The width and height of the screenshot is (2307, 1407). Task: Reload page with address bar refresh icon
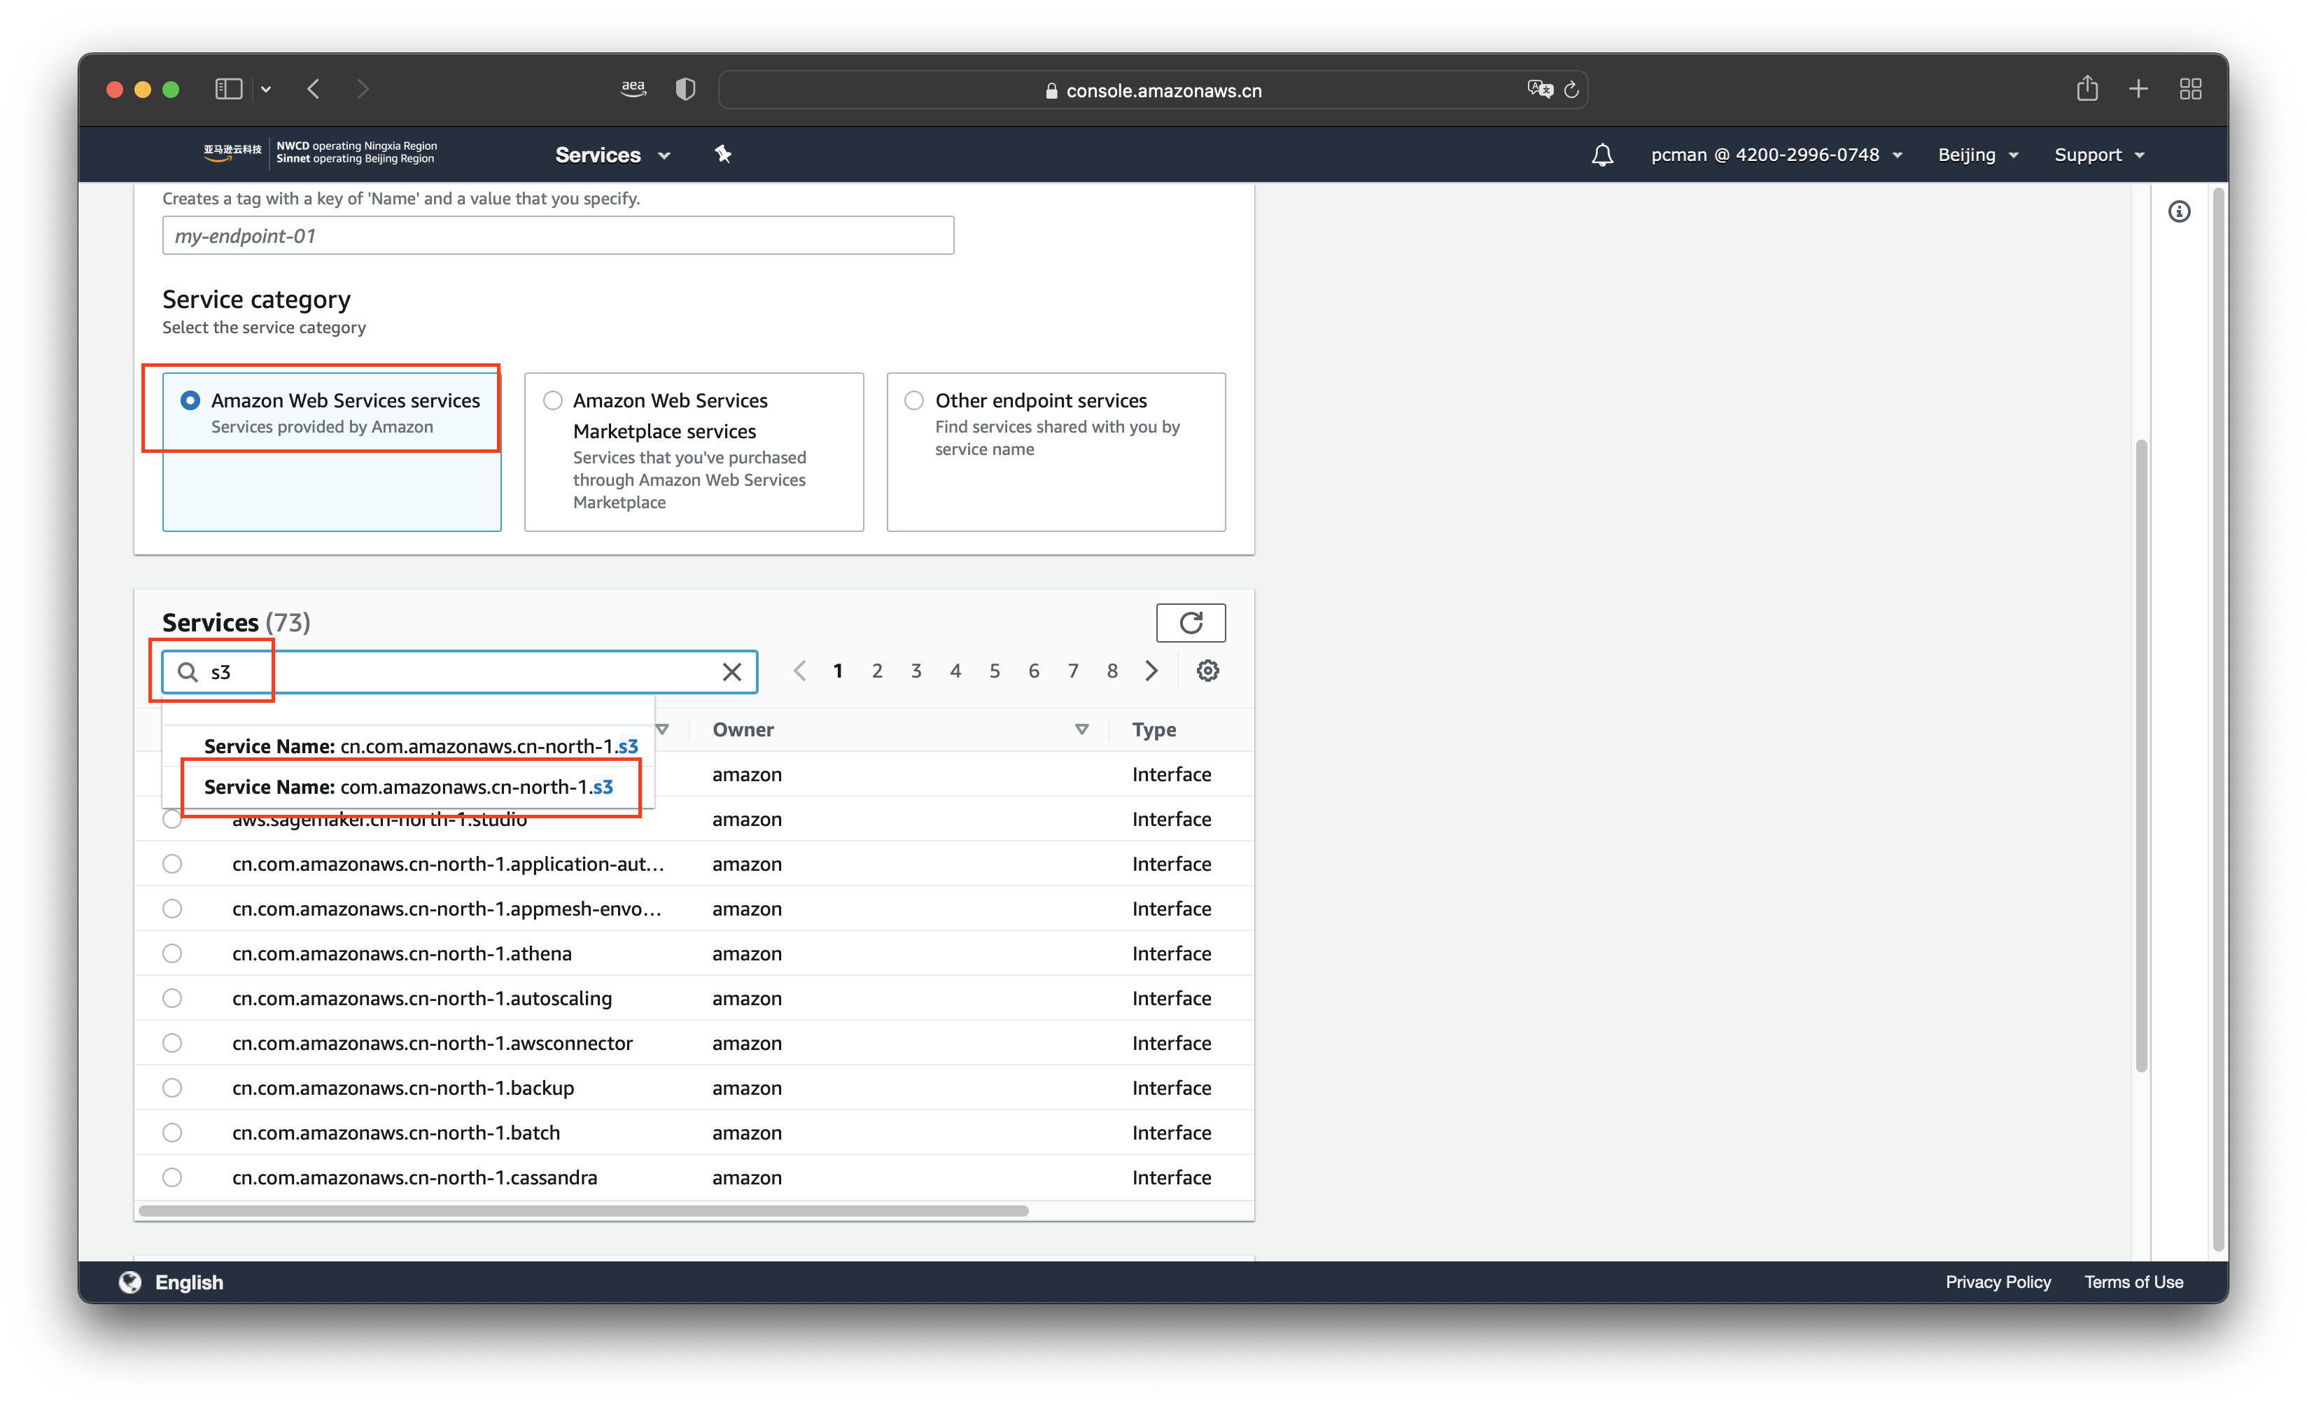click(1572, 90)
